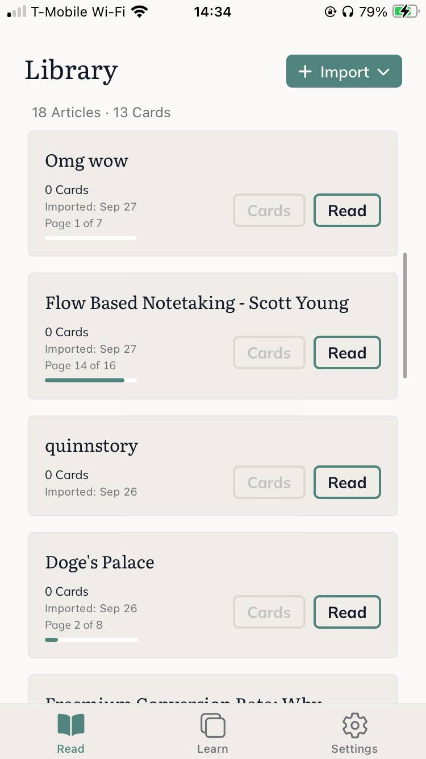Screen dimensions: 426x759
Task: View Cards for Flow Based Notetaking
Action: tap(269, 353)
